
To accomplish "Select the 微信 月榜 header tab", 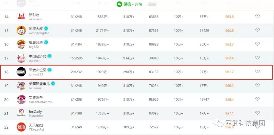I will [x=131, y=4].
